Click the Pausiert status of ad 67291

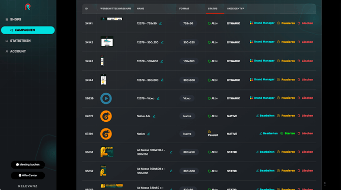213,133
